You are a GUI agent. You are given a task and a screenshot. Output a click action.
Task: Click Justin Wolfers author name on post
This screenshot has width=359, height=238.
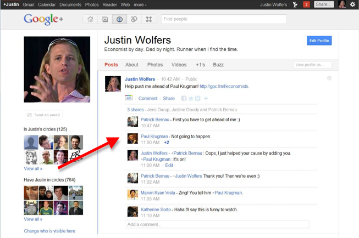pos(140,79)
